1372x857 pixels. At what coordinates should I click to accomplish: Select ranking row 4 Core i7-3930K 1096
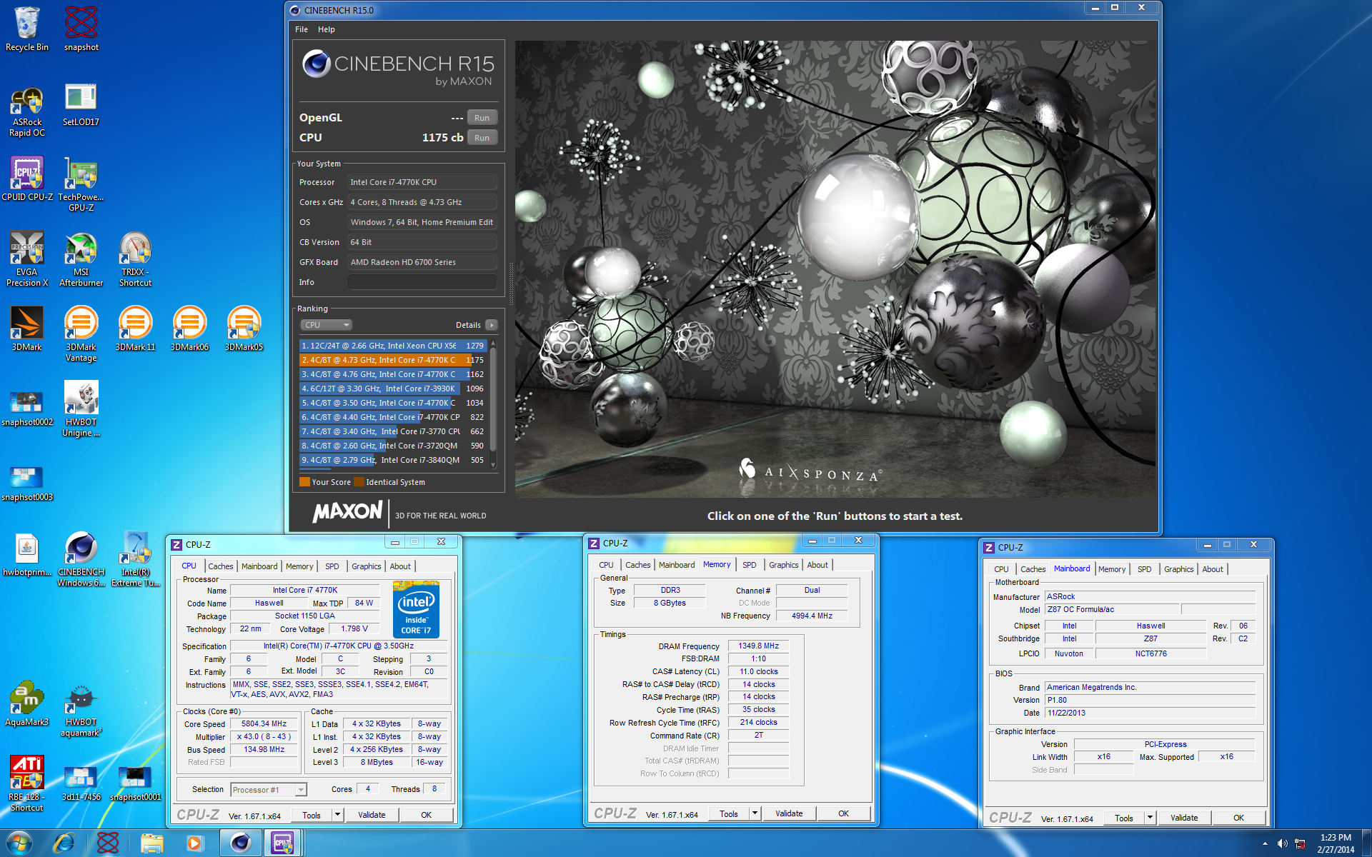(x=393, y=389)
